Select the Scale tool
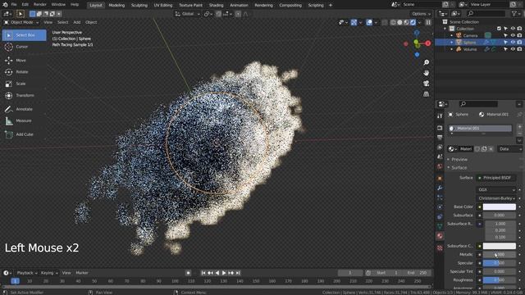 (x=24, y=84)
